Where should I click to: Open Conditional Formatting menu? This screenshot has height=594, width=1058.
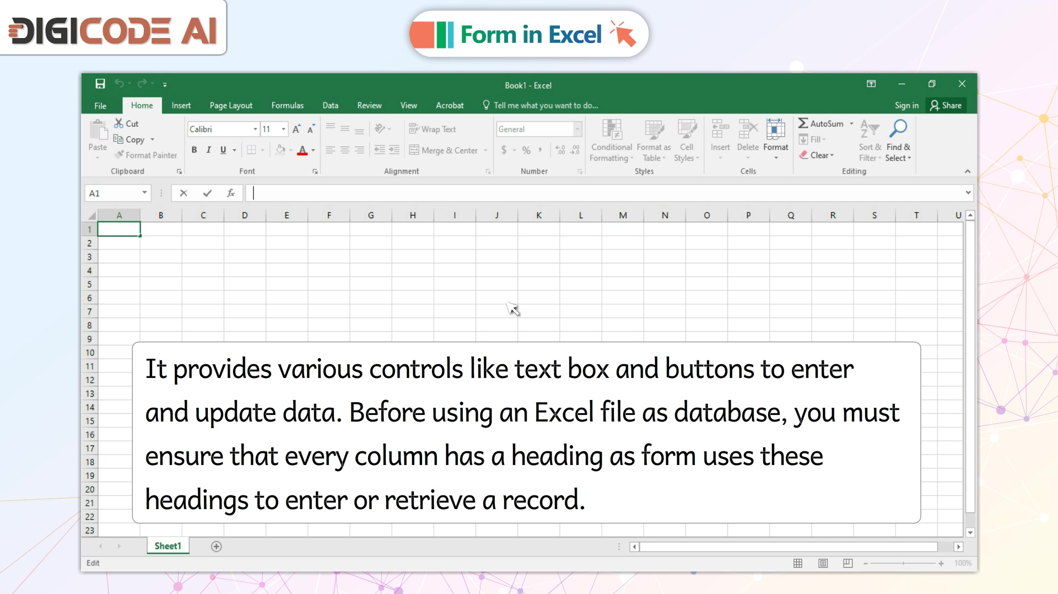coord(612,141)
